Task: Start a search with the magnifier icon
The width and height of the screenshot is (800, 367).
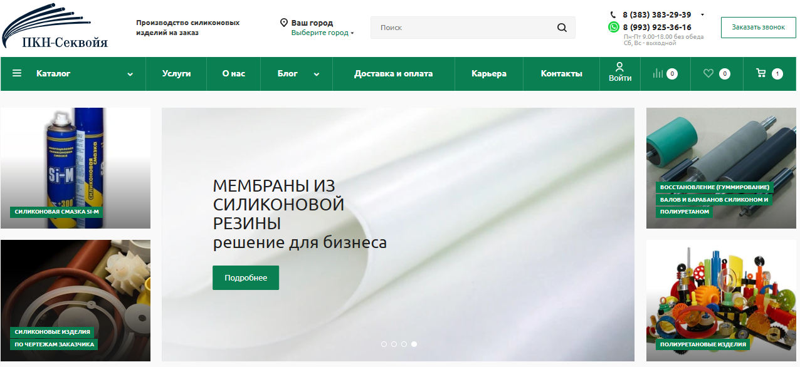Action: tap(562, 28)
